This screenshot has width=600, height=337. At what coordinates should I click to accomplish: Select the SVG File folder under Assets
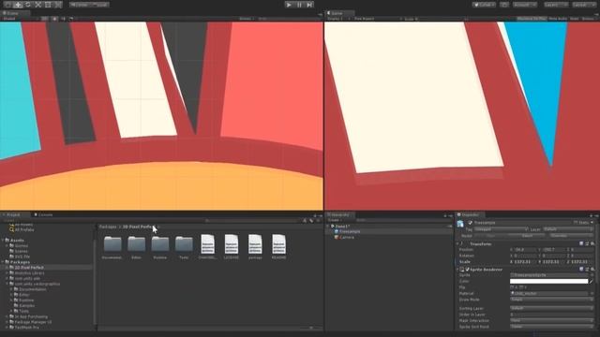point(22,256)
